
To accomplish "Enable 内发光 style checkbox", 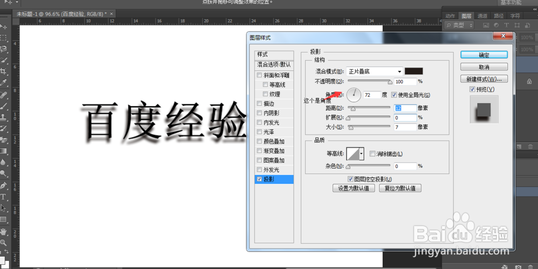I will tap(259, 122).
